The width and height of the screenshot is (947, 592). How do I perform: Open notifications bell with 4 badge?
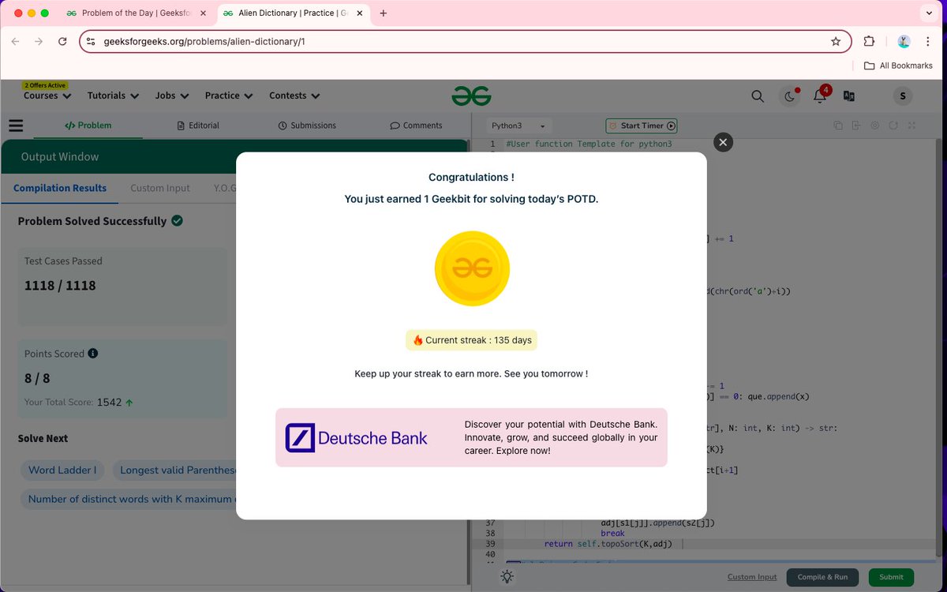[x=821, y=96]
